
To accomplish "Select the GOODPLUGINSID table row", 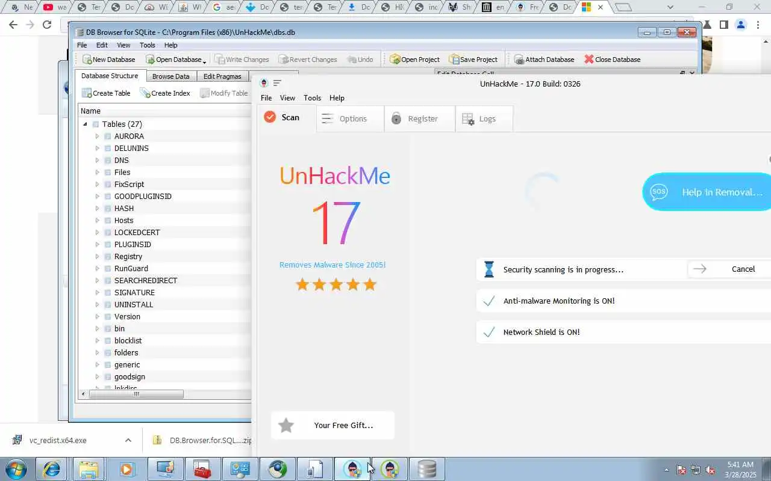I will pos(143,197).
